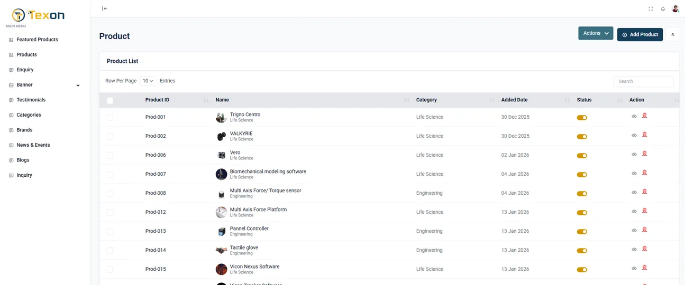
Task: View Pannel Controller details
Action: click(634, 231)
